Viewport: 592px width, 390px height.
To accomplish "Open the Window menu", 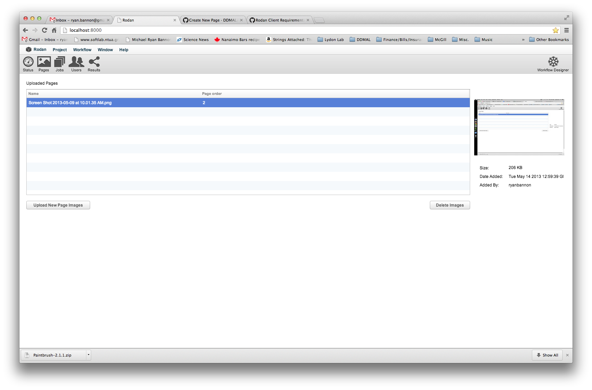I will pyautogui.click(x=105, y=50).
